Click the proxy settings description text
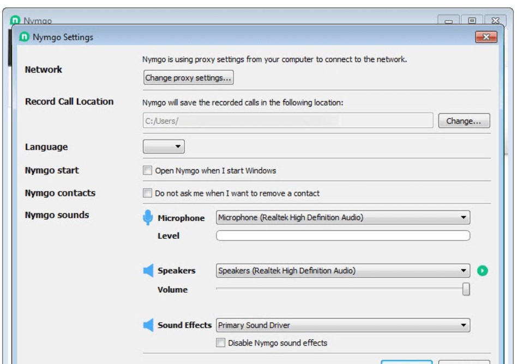The width and height of the screenshot is (517, 364). (274, 59)
